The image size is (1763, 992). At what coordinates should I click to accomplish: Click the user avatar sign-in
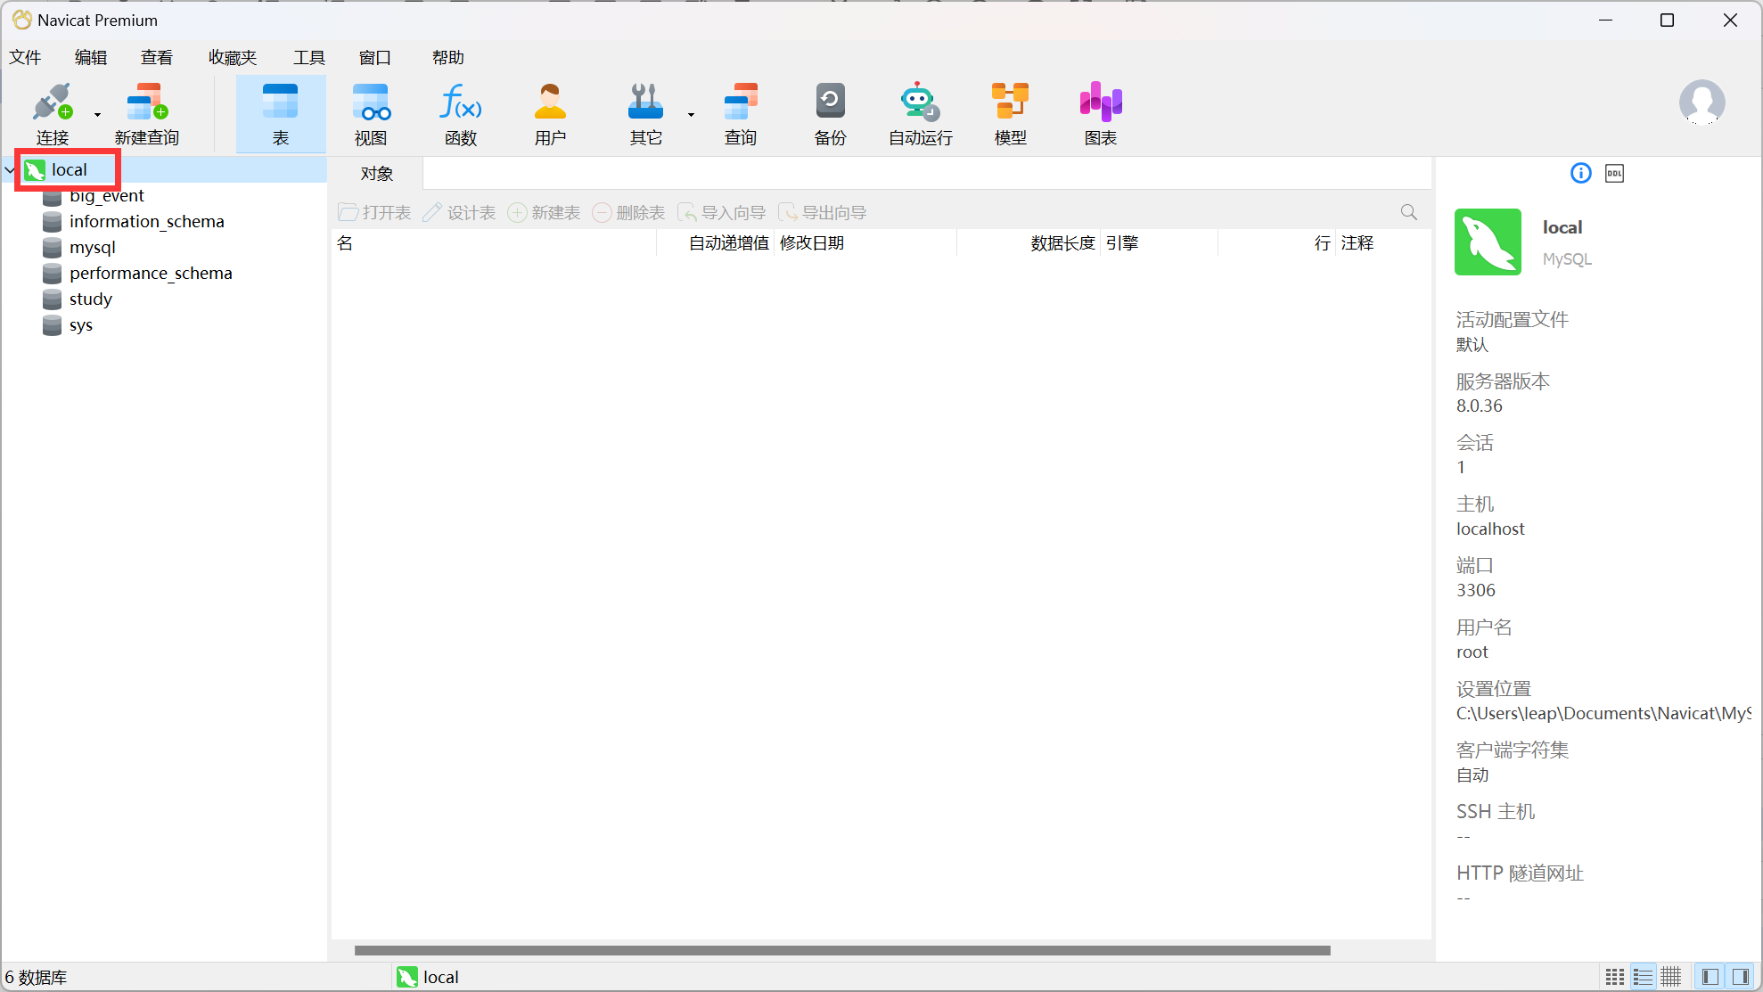tap(1701, 102)
